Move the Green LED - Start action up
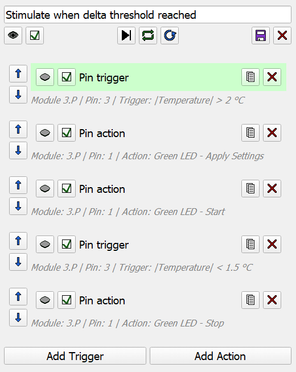296x372 pixels. click(x=18, y=185)
